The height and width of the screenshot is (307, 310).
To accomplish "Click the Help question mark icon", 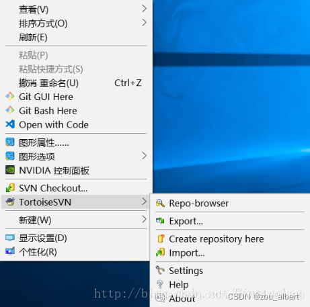I will pos(160,284).
